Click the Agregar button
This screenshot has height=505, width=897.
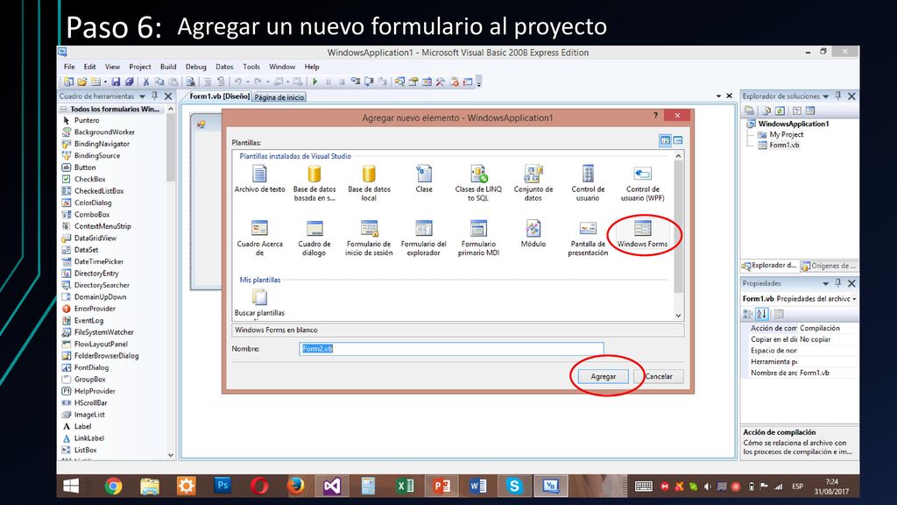click(x=603, y=376)
